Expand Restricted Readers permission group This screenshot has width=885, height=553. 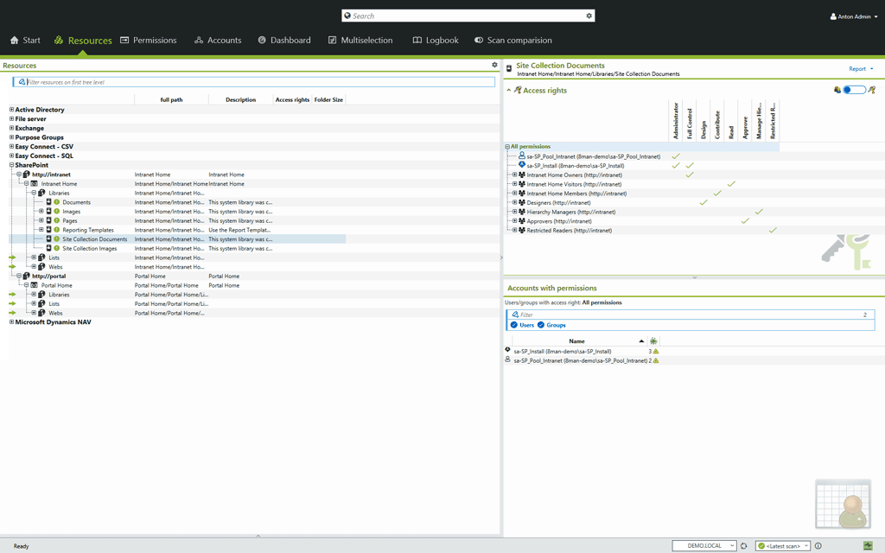(x=514, y=230)
